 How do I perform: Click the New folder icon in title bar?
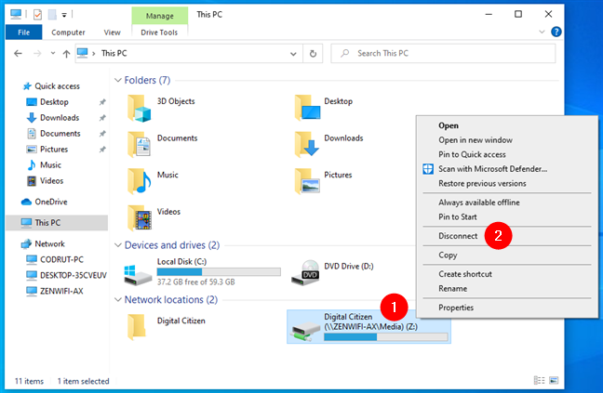[52, 15]
